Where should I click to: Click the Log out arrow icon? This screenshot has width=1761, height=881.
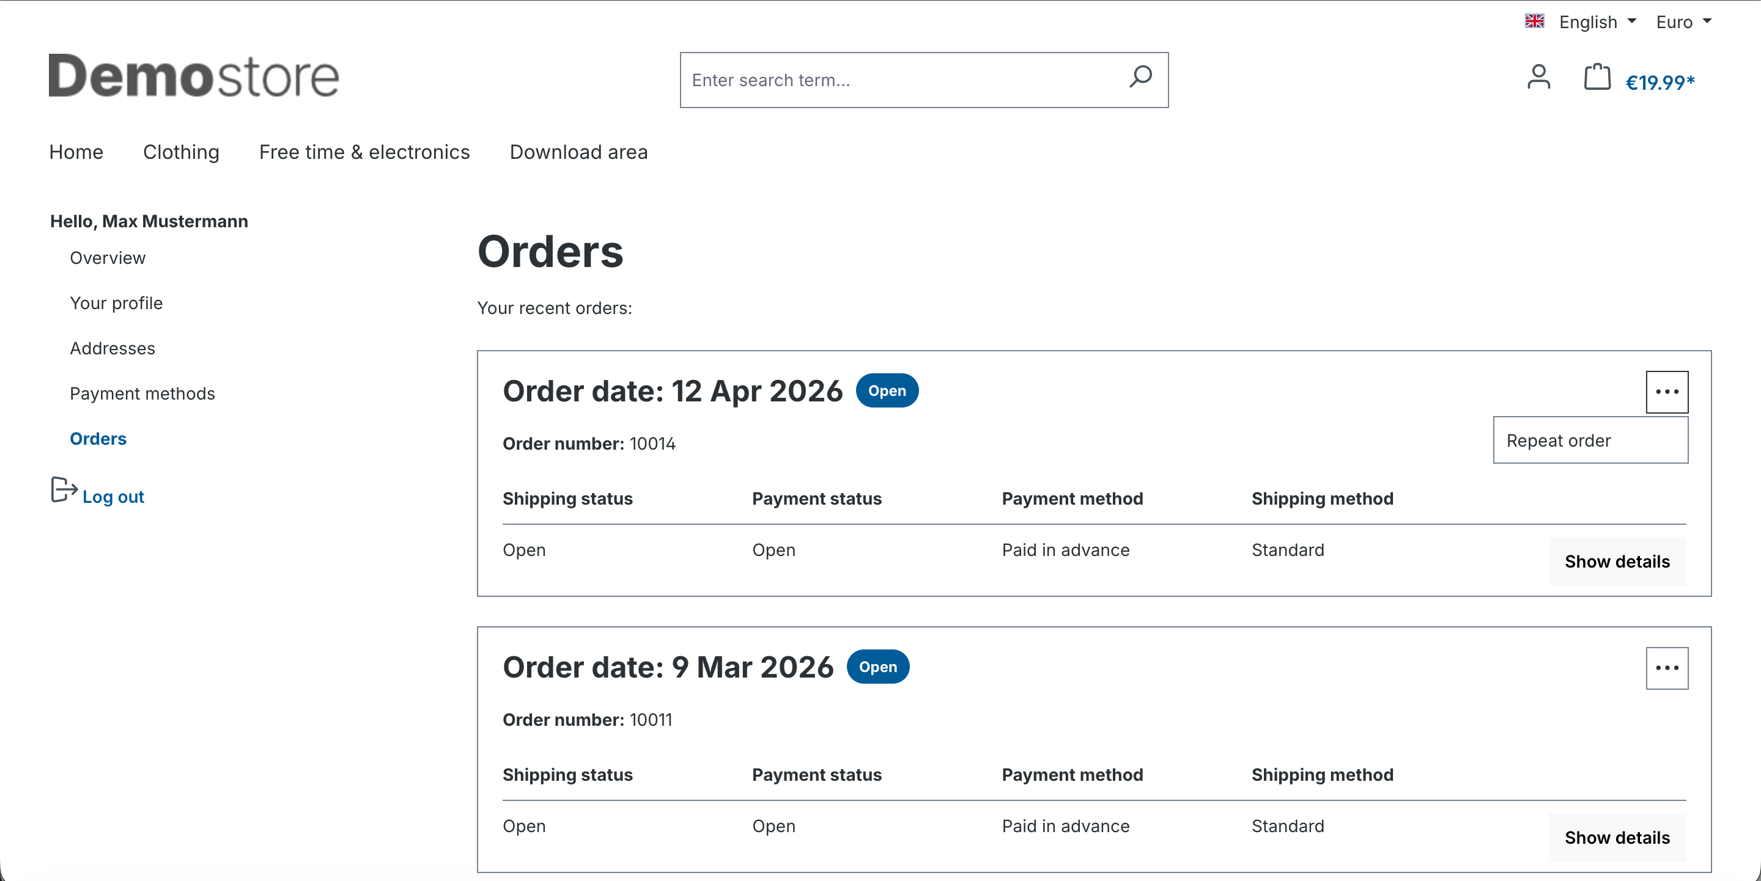point(64,491)
